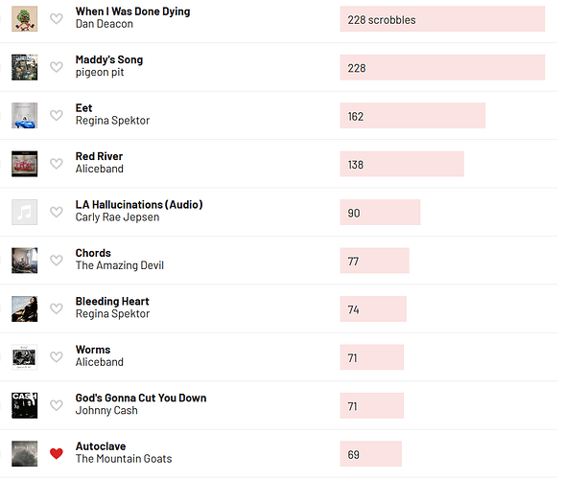Image resolution: width=564 pixels, height=478 pixels.
Task: Click heart icon for Worms
Action: click(56, 357)
